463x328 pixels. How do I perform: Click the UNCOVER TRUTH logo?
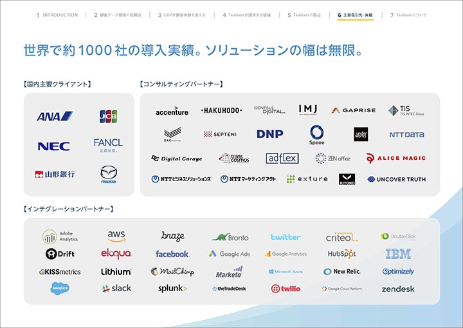coord(397,179)
